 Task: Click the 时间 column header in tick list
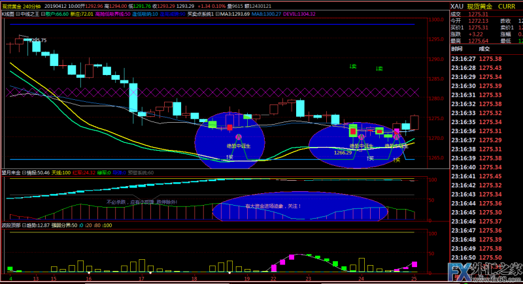coord(457,48)
